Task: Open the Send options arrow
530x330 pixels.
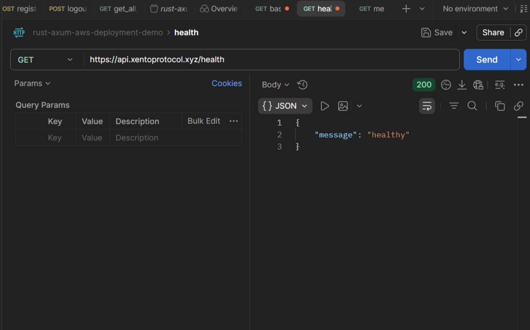Action: pyautogui.click(x=518, y=60)
